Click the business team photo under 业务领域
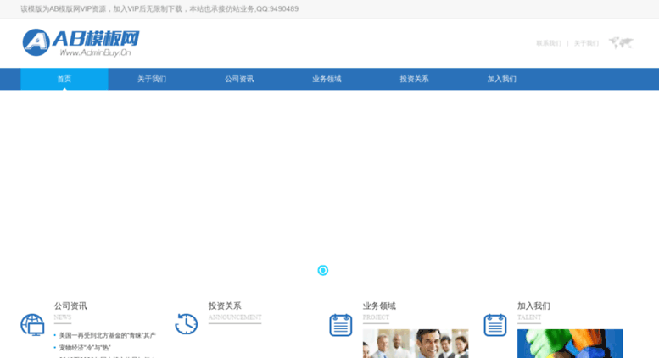The width and height of the screenshot is (659, 358). pyautogui.click(x=416, y=344)
